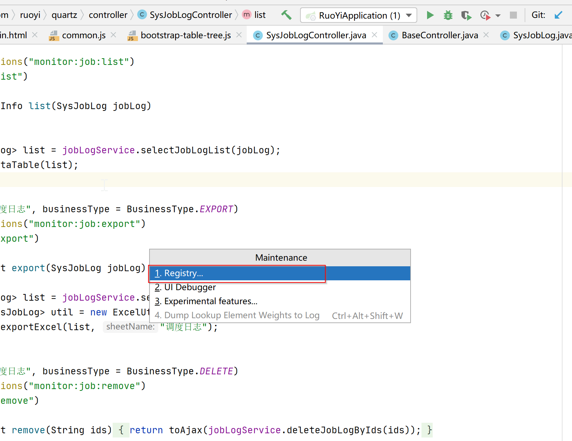Viewport: 572px width, 441px height.
Task: Click the BaseController.java class icon
Action: 393,35
